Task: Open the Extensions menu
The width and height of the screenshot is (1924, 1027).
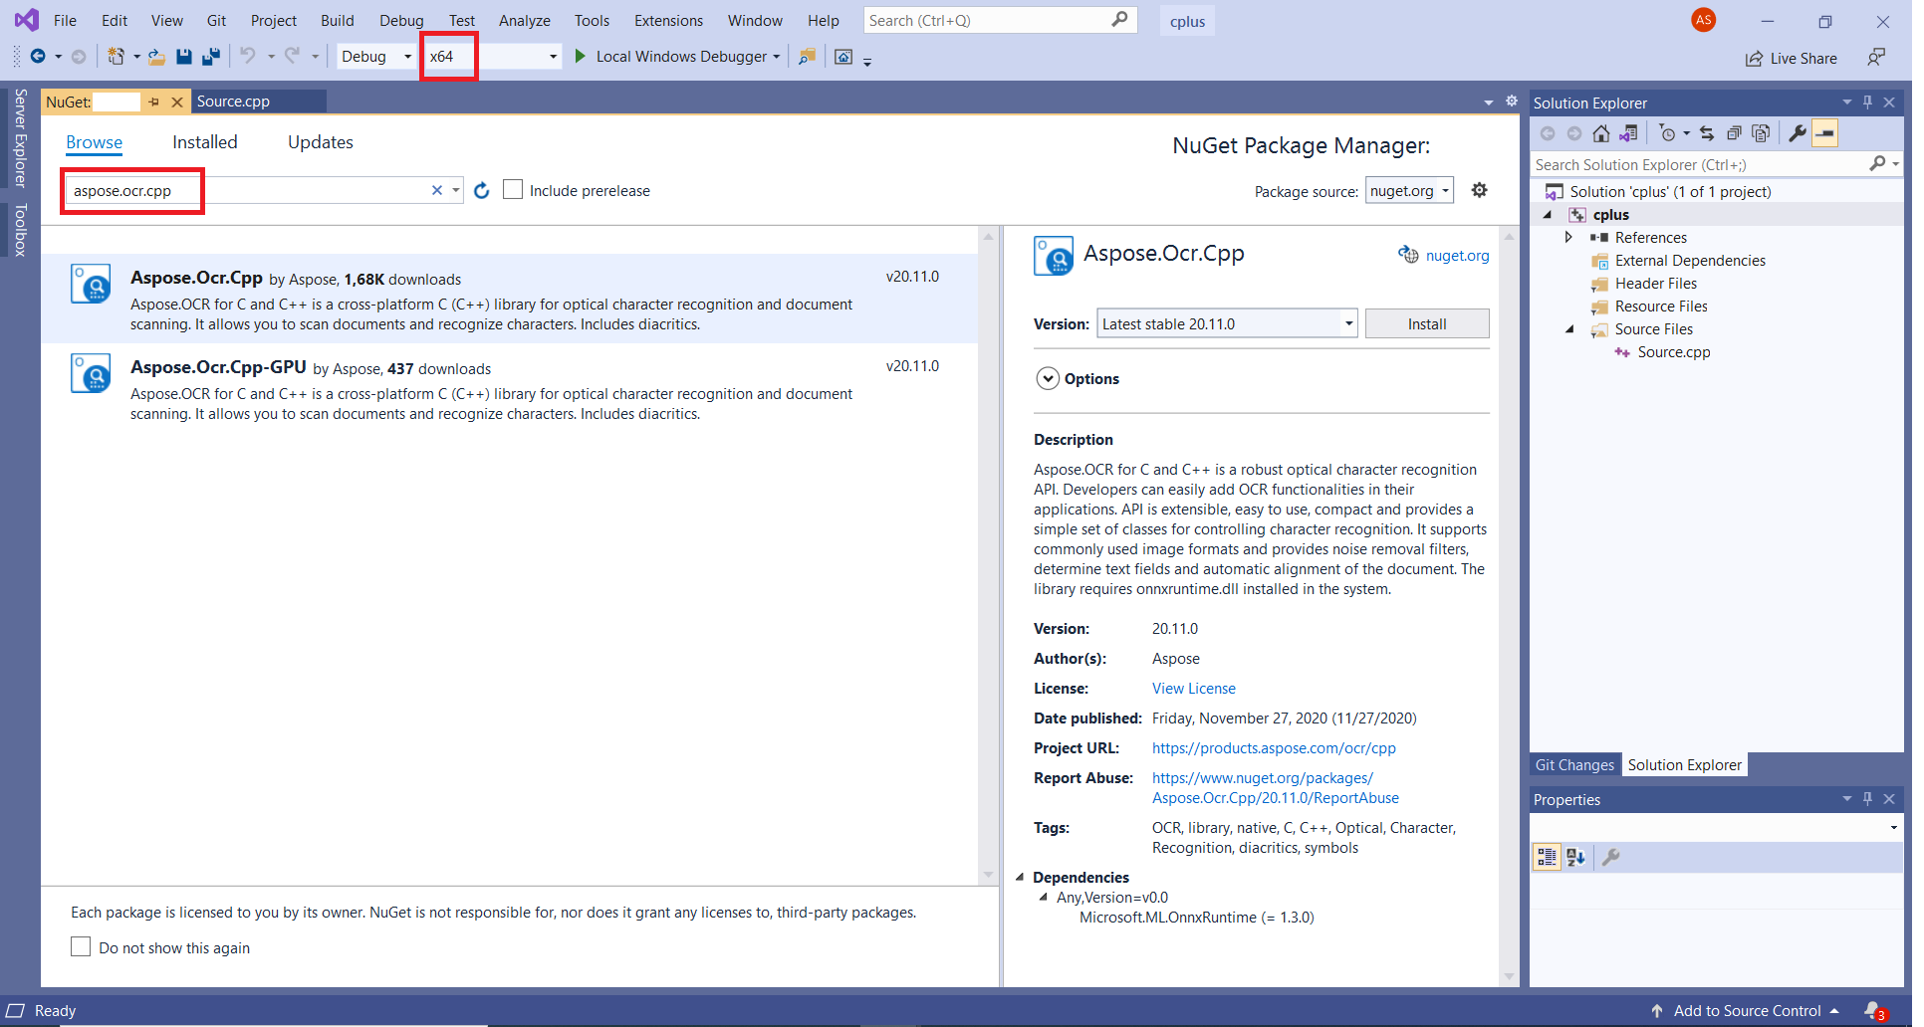Action: [668, 20]
